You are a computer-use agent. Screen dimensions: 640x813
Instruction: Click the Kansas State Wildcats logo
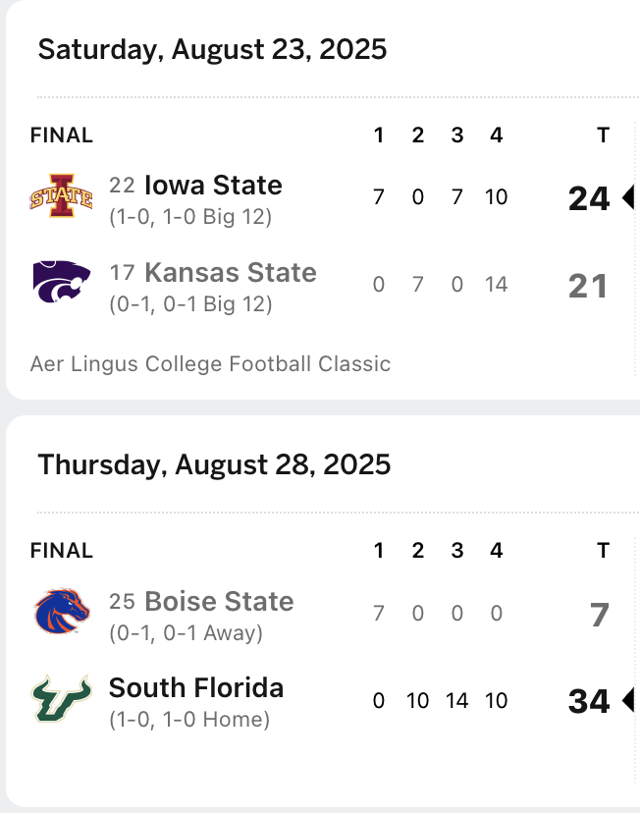point(62,285)
